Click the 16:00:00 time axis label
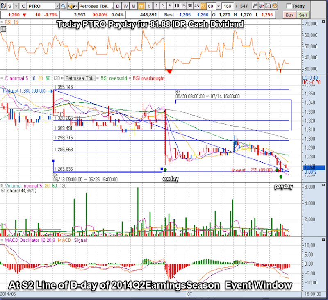 [313, 294]
